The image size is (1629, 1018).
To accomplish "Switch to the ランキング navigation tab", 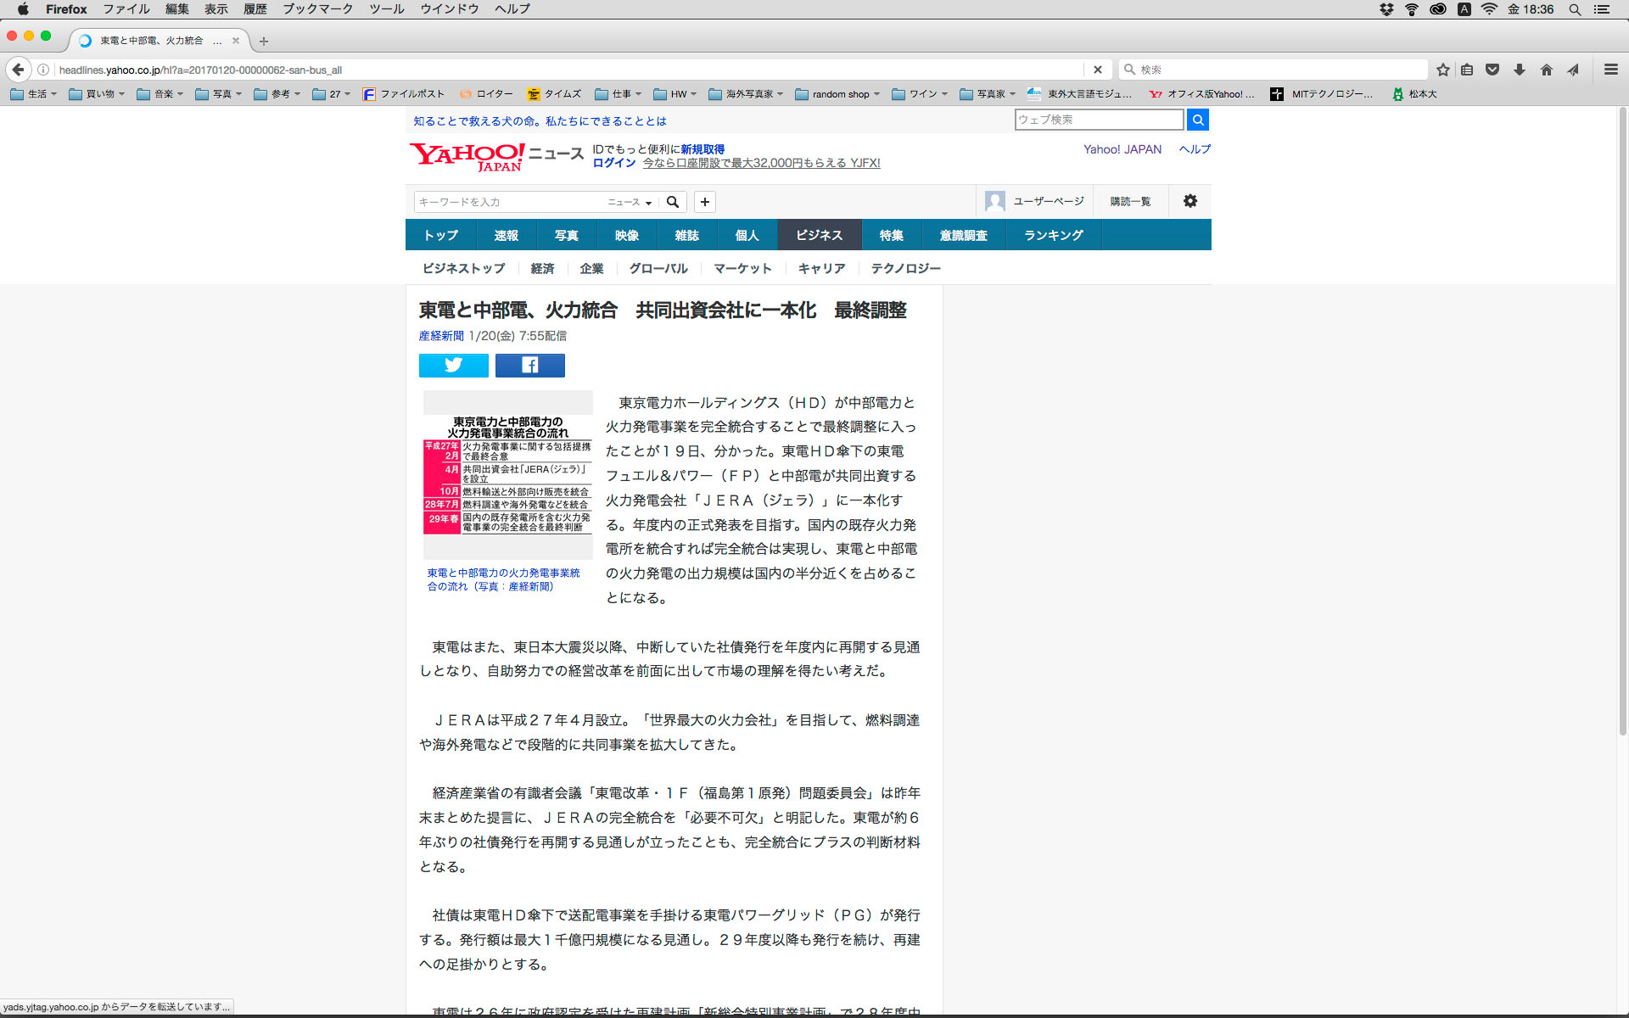I will 1053,235.
